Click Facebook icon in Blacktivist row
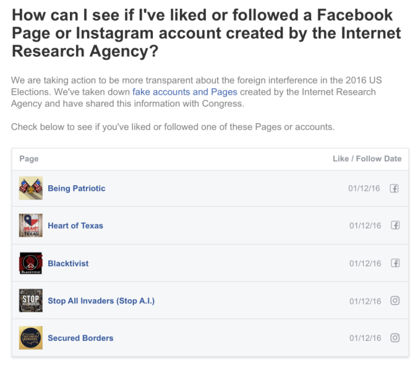Image resolution: width=420 pixels, height=365 pixels. 395,263
